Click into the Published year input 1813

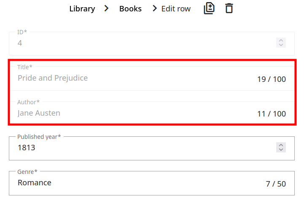tap(126, 148)
